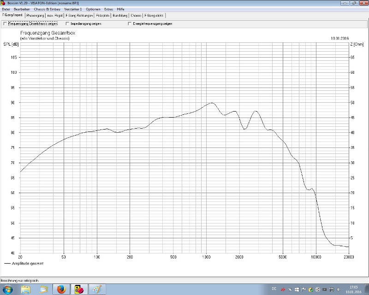The height and width of the screenshot is (295, 369).
Task: Click the DE language indicator in taskbar
Action: click(274, 289)
